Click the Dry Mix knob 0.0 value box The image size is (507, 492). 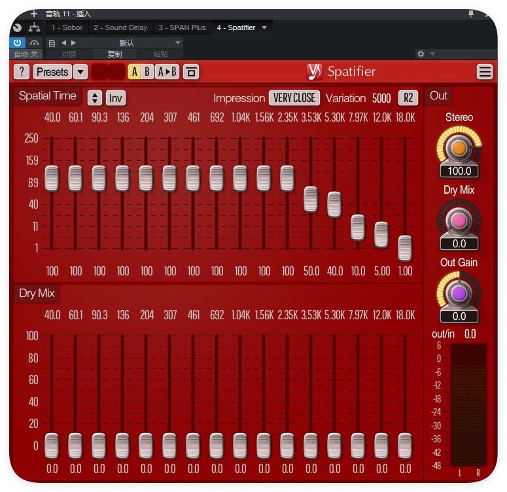(x=459, y=243)
